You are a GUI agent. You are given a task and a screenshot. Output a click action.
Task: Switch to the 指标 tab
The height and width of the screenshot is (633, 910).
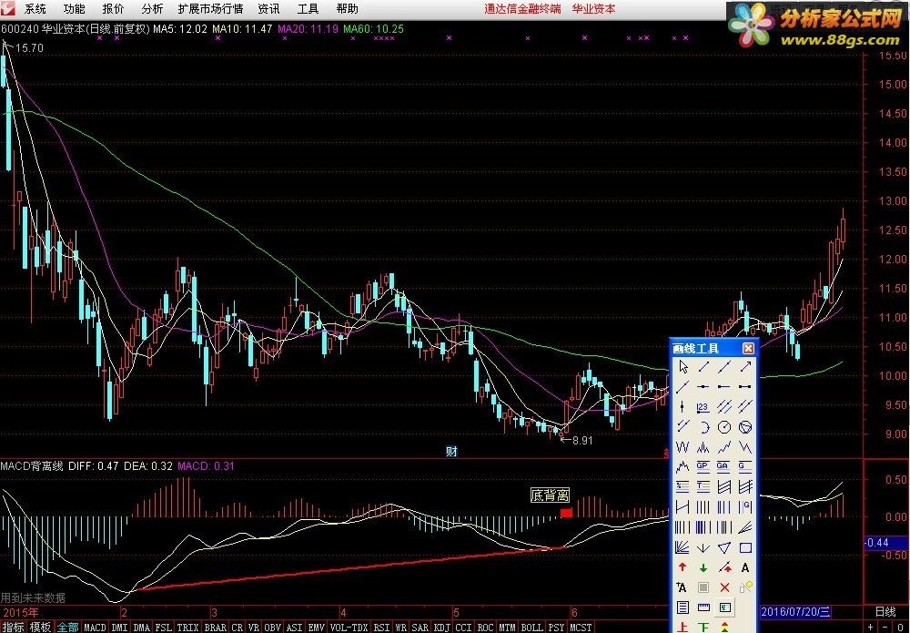[14, 627]
